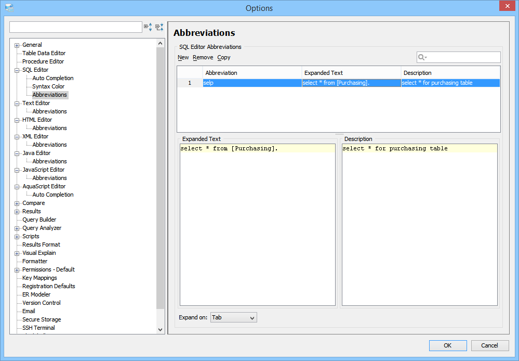Click into the Expanded Text editor area
This screenshot has width=519, height=361.
pyautogui.click(x=258, y=225)
